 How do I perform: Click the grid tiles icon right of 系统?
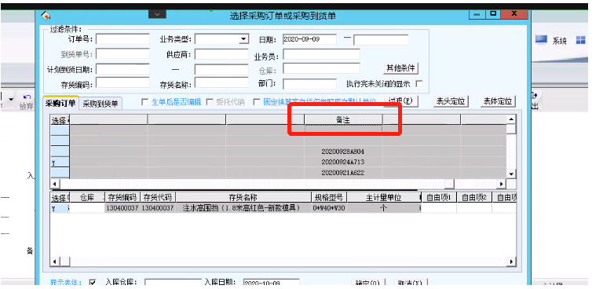coord(581,40)
